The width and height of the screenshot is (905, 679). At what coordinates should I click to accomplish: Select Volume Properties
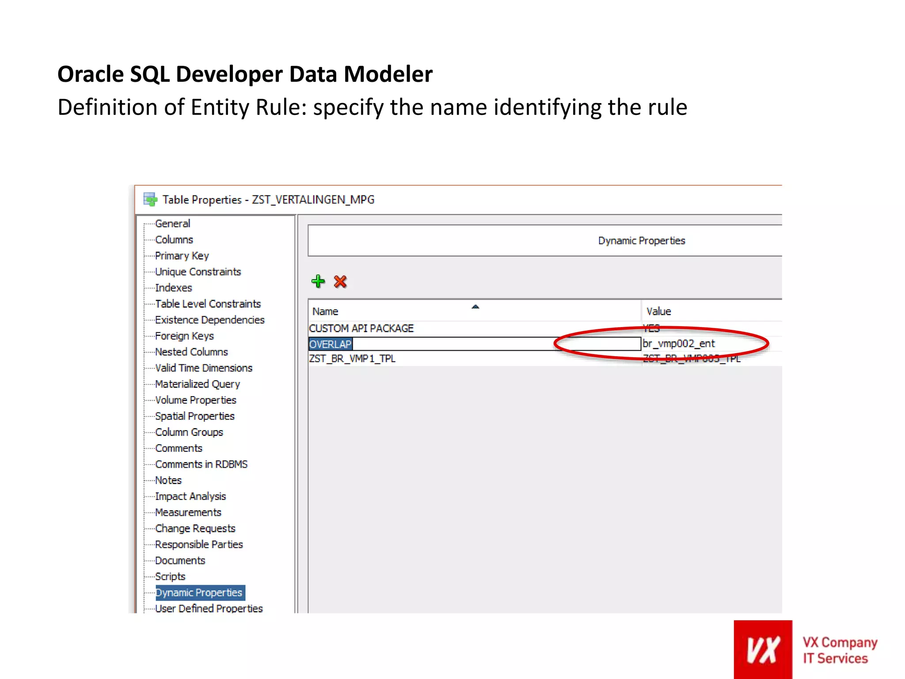(196, 400)
